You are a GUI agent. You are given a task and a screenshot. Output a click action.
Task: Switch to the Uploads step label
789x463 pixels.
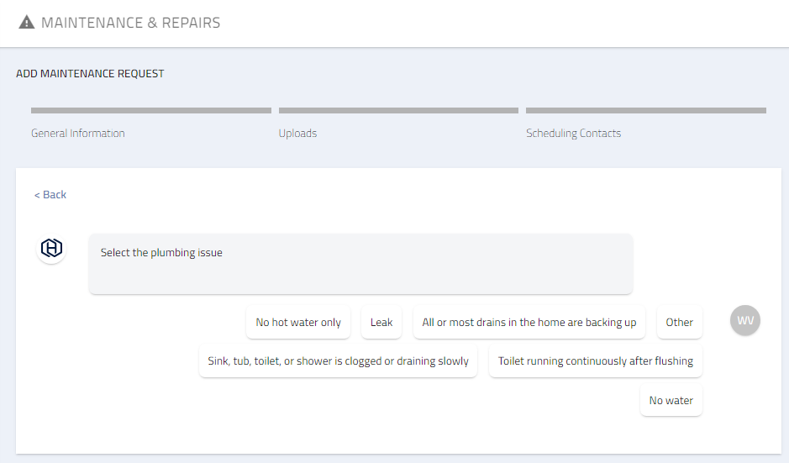point(297,134)
